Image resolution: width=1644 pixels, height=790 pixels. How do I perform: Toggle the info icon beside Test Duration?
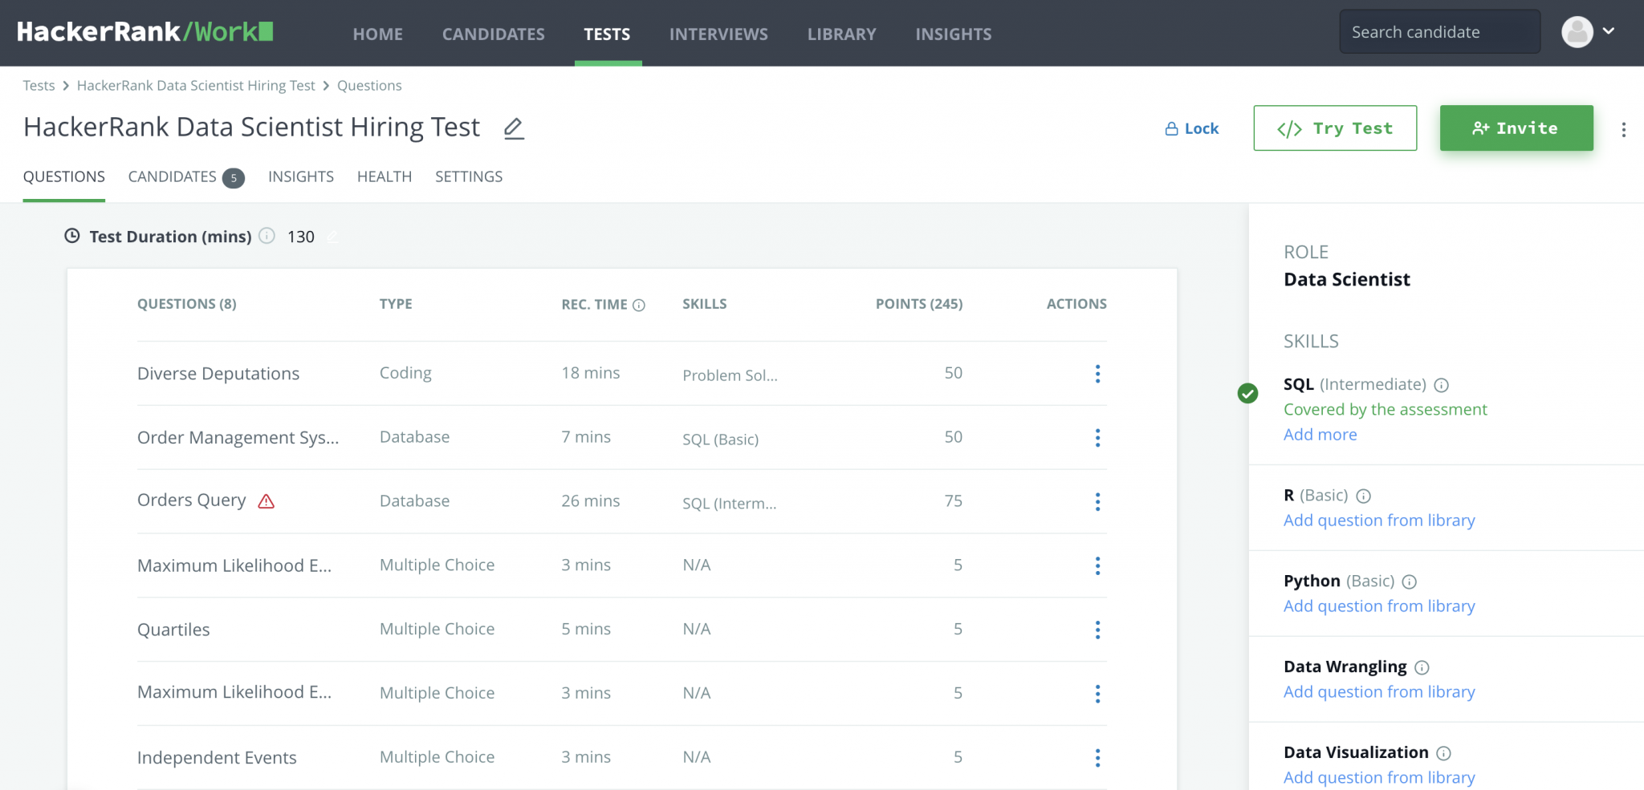(266, 236)
